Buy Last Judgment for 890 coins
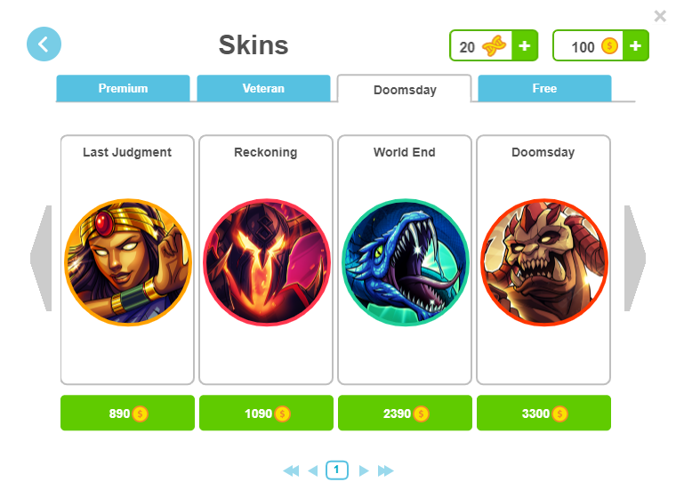The width and height of the screenshot is (676, 498). (x=127, y=413)
